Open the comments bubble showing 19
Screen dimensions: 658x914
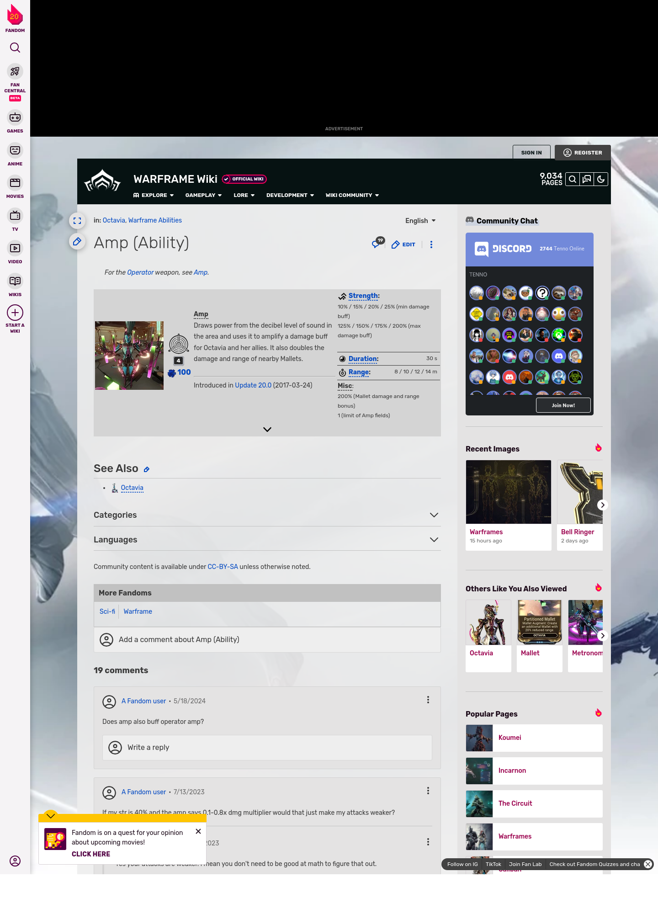tap(378, 243)
